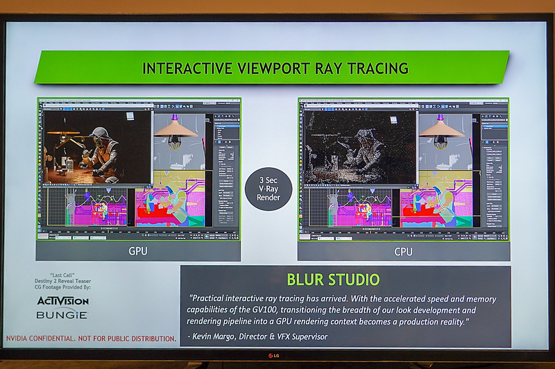Toggle Show End Result icon in GPU screenshot
Image resolution: width=555 pixels, height=369 pixels.
click(x=219, y=142)
